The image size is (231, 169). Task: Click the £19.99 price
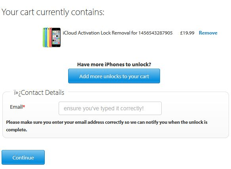(x=187, y=33)
